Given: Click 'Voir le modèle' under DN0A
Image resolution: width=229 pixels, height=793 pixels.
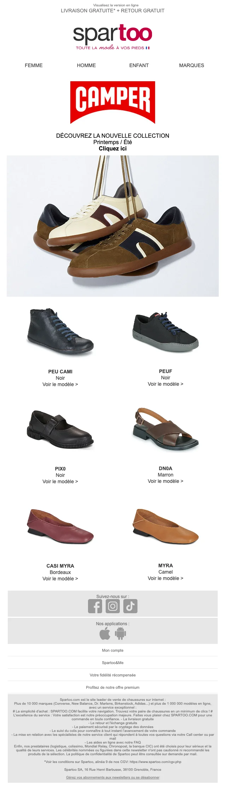Looking at the screenshot, I should coord(165,481).
